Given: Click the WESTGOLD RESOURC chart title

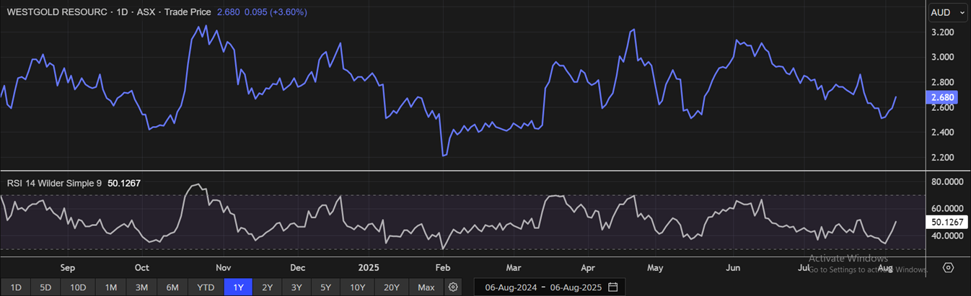Looking at the screenshot, I should [x=56, y=12].
